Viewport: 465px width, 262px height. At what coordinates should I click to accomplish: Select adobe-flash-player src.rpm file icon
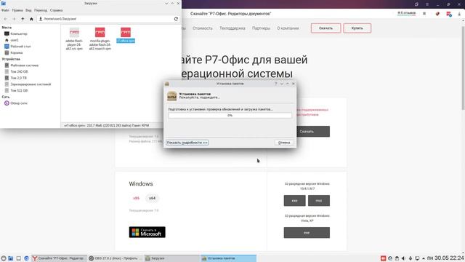click(x=74, y=33)
